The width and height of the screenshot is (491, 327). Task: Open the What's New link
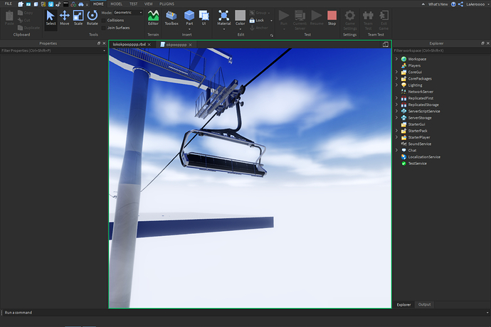coord(438,4)
